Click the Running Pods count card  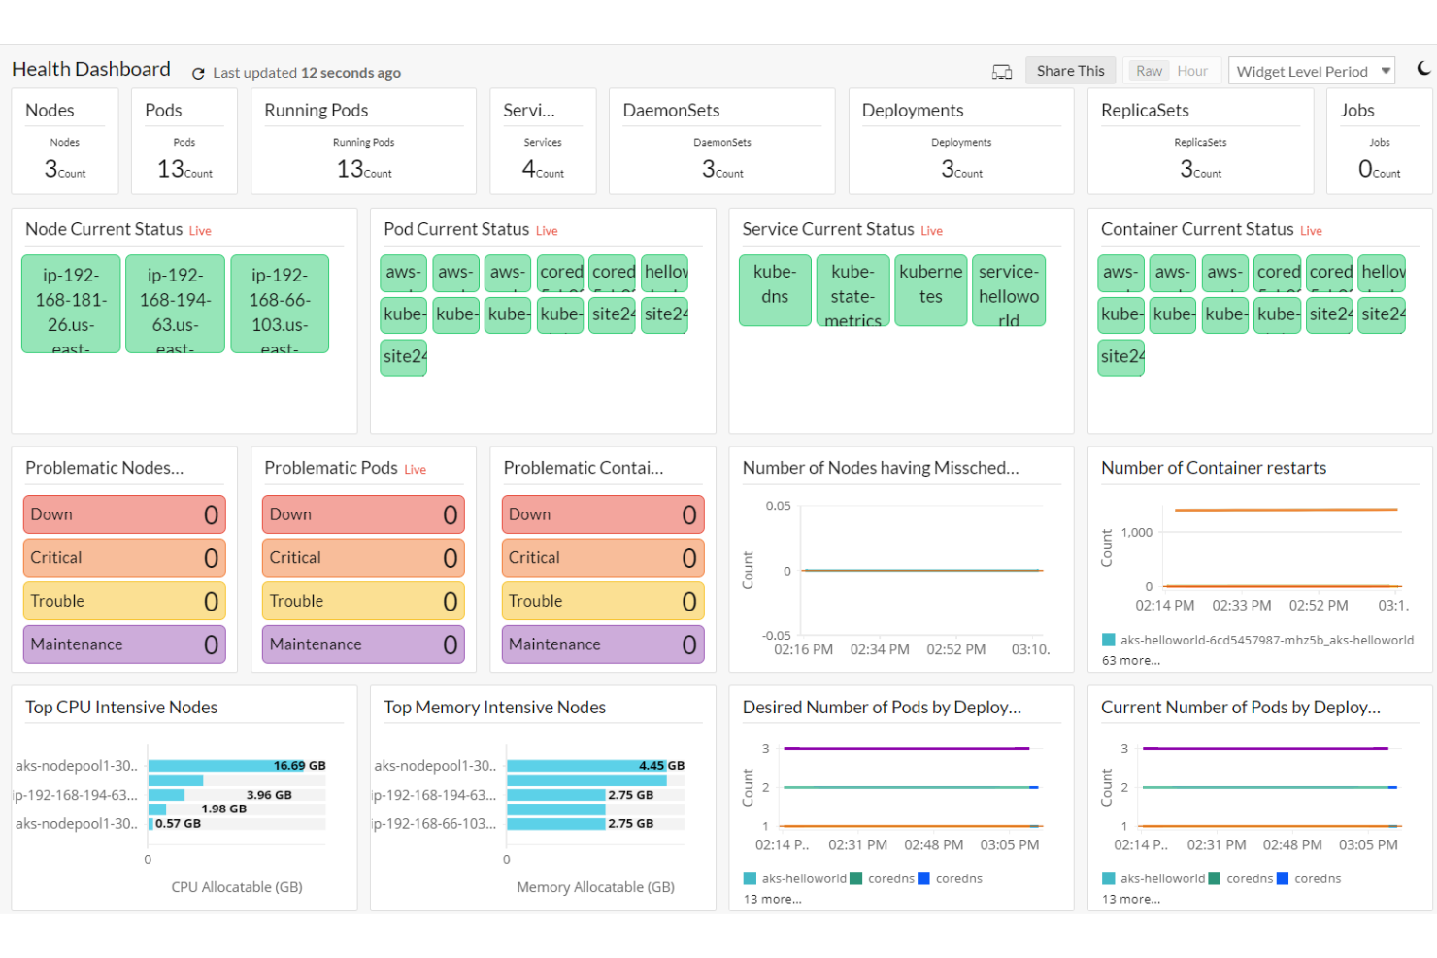(363, 141)
